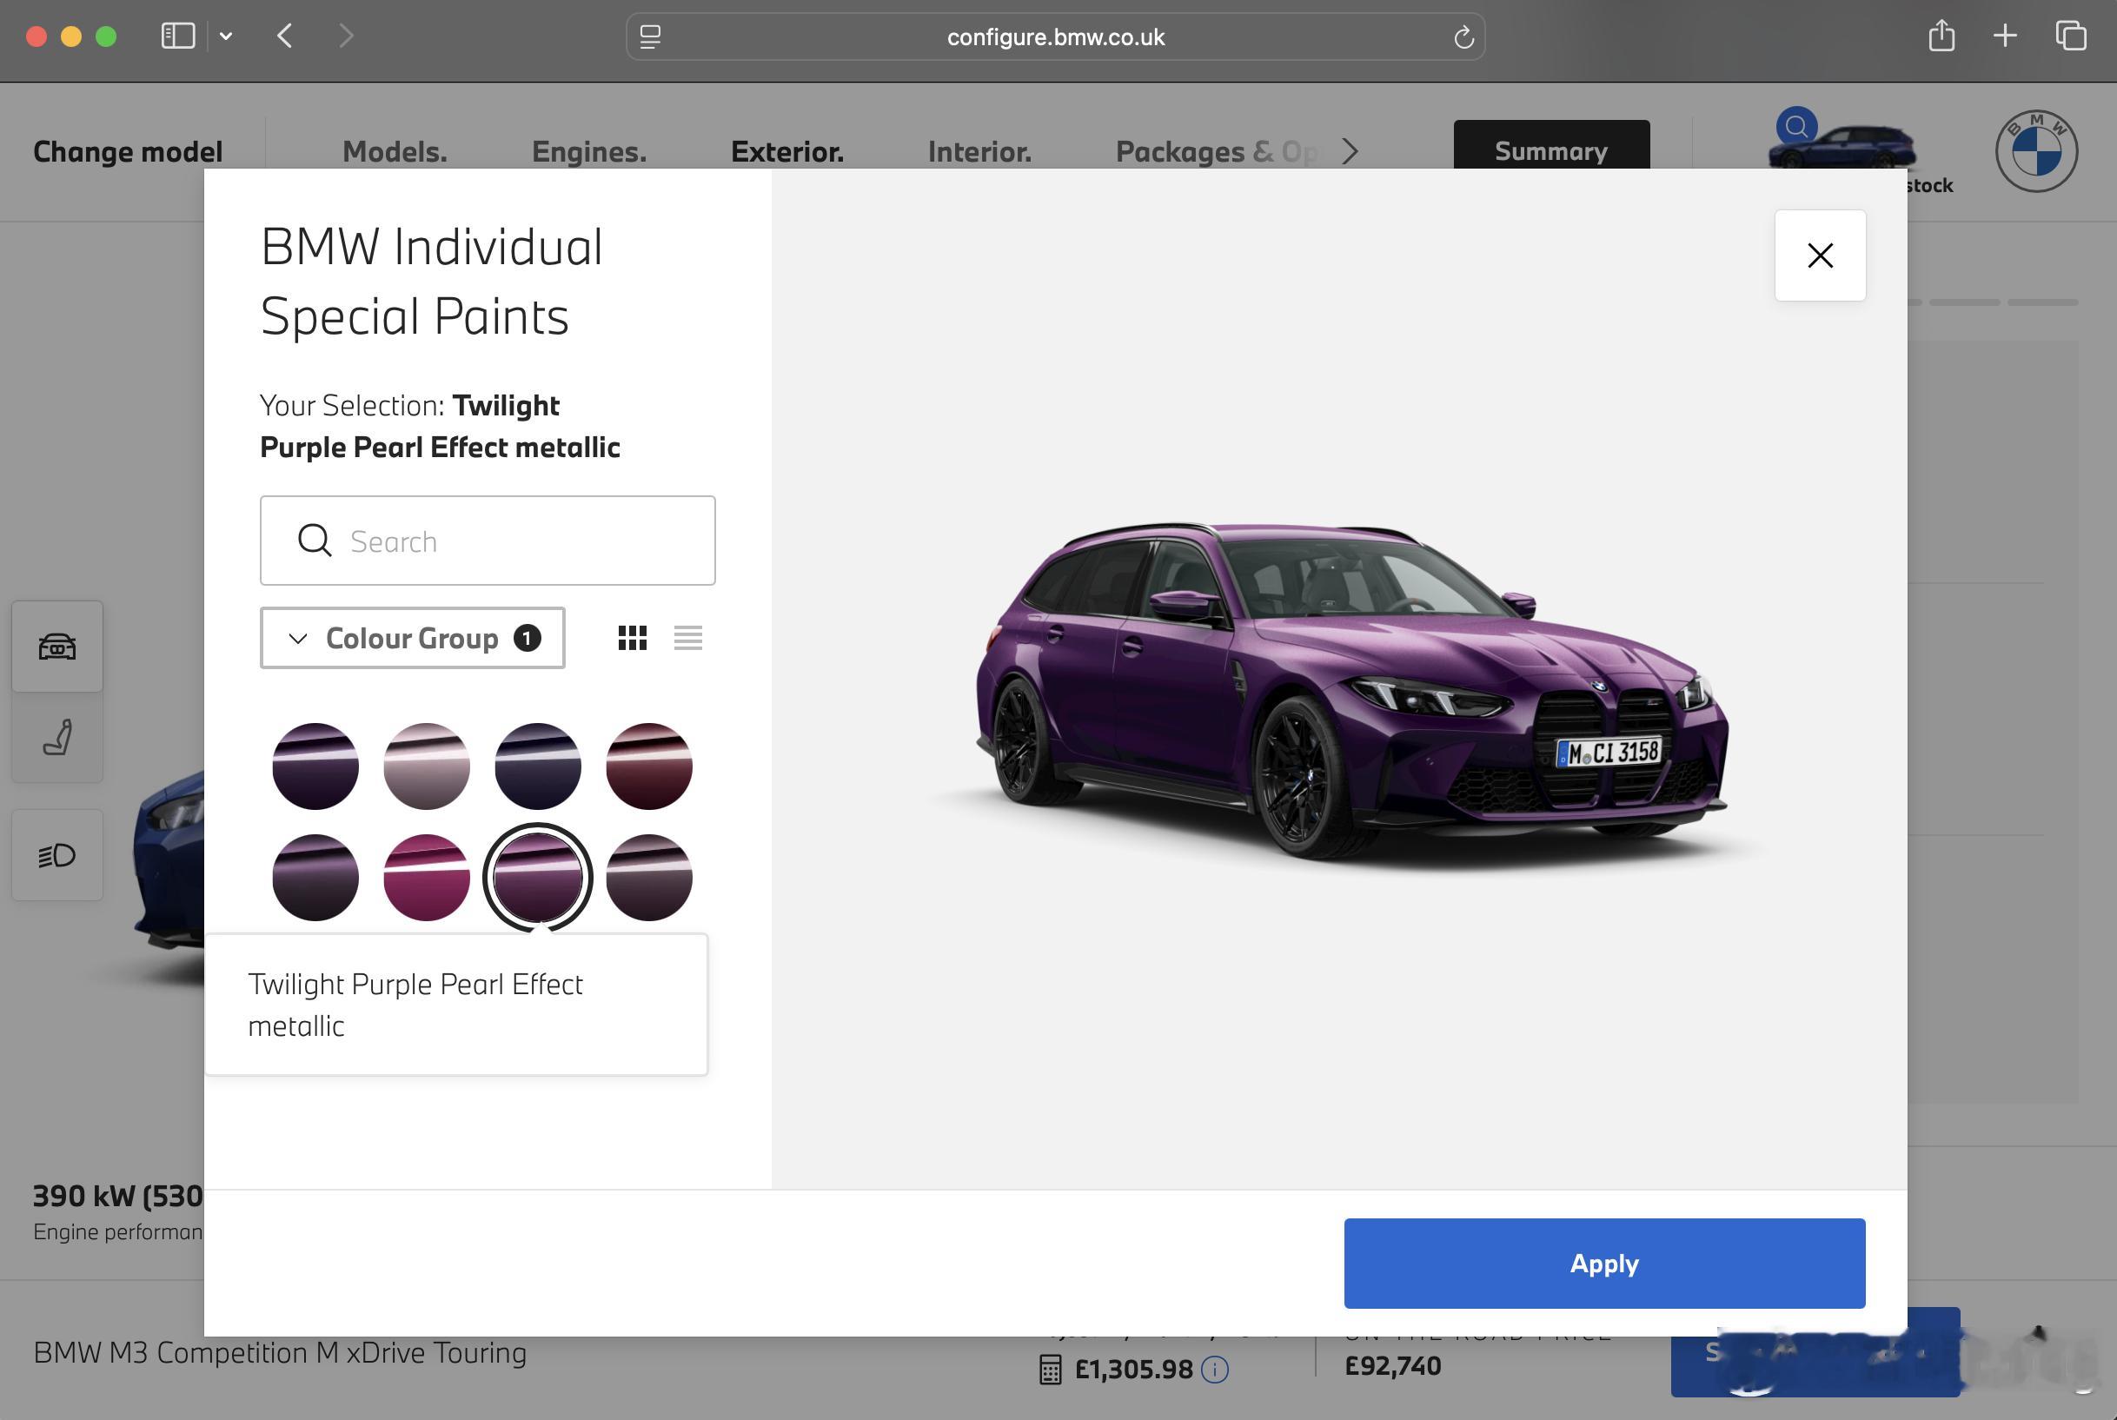Open the Packages & Options tab

[1218, 151]
